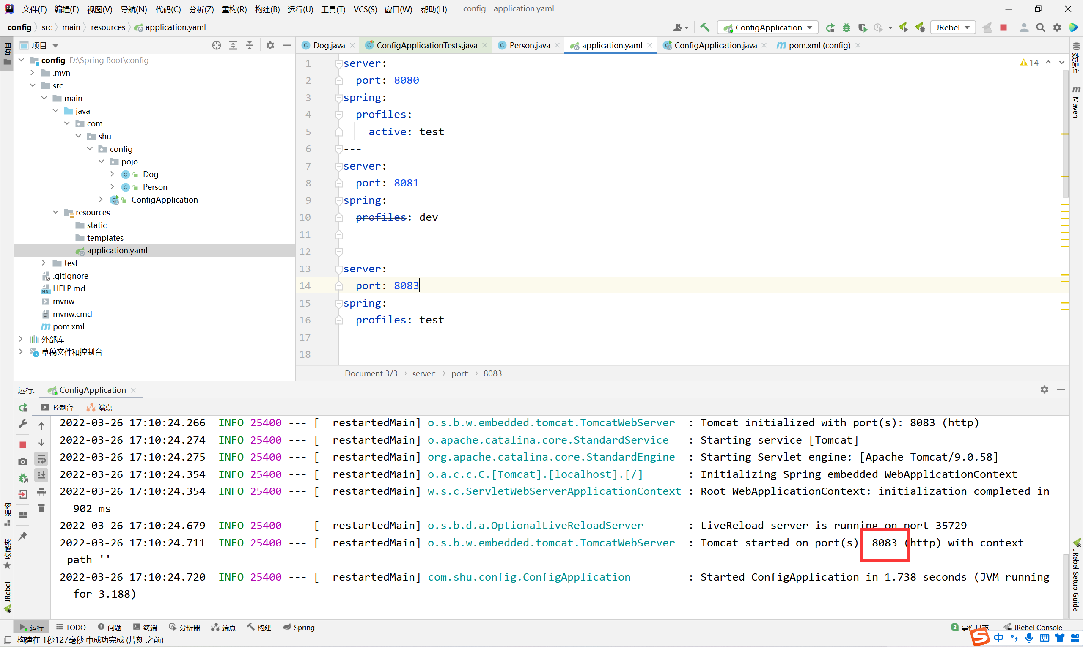Viewport: 1083px width, 647px height.
Task: Fold the first server block on line 1
Action: 338,64
